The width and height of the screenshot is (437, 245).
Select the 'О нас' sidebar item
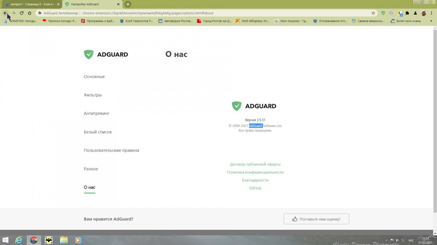(x=90, y=187)
